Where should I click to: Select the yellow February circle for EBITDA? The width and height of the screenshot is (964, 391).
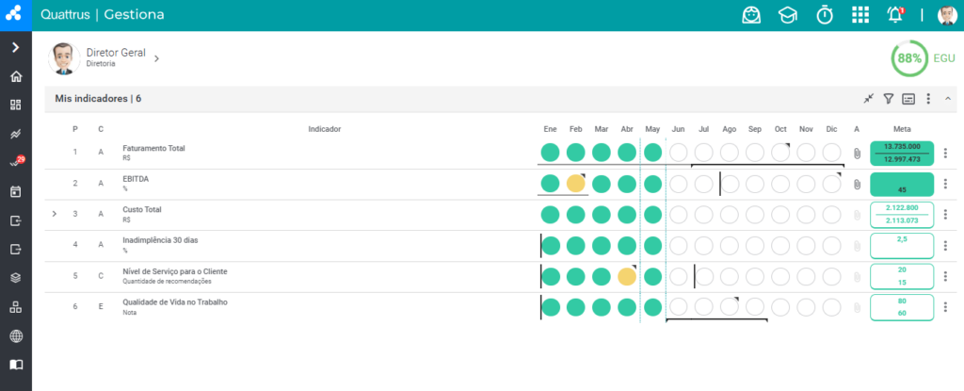click(575, 184)
